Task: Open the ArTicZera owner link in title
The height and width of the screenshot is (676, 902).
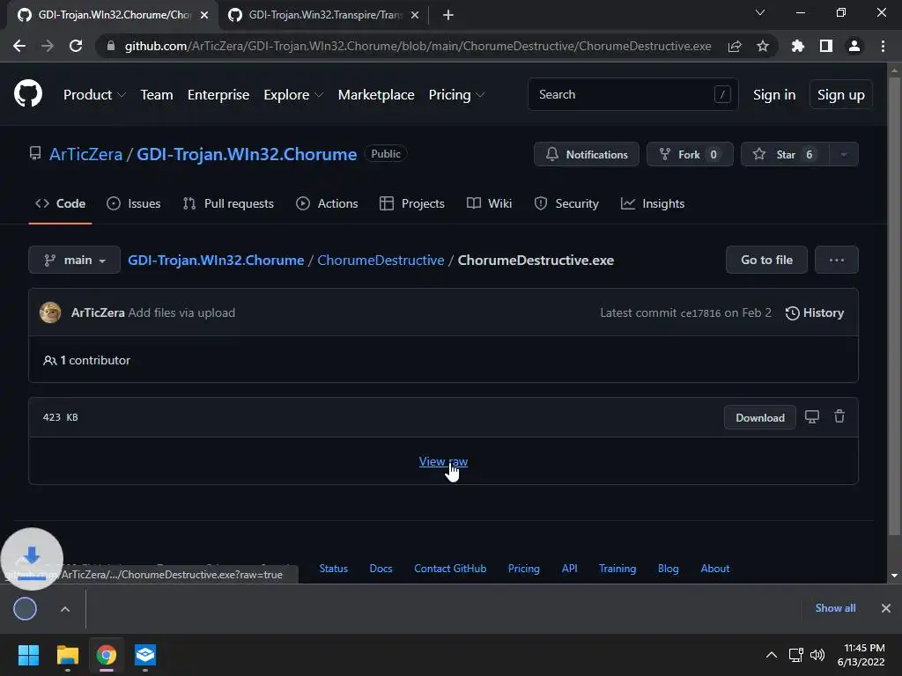Action: [x=85, y=154]
